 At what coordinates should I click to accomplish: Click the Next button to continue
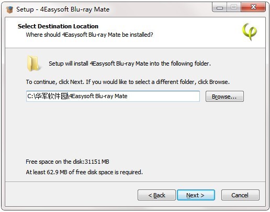(x=196, y=195)
